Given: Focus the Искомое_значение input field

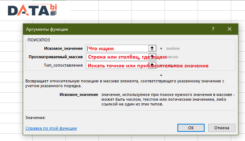Looking at the screenshot, I should point(117,48).
